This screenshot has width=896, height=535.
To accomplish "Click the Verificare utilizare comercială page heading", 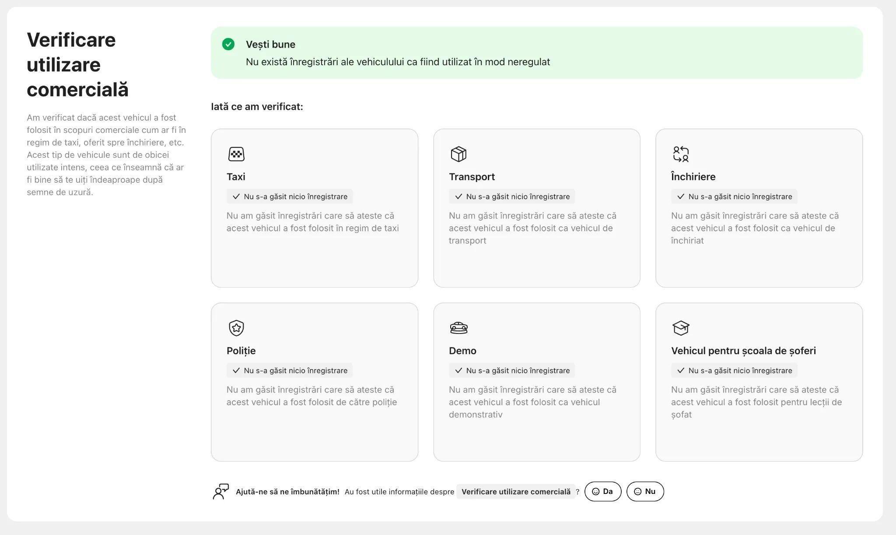I will [77, 65].
